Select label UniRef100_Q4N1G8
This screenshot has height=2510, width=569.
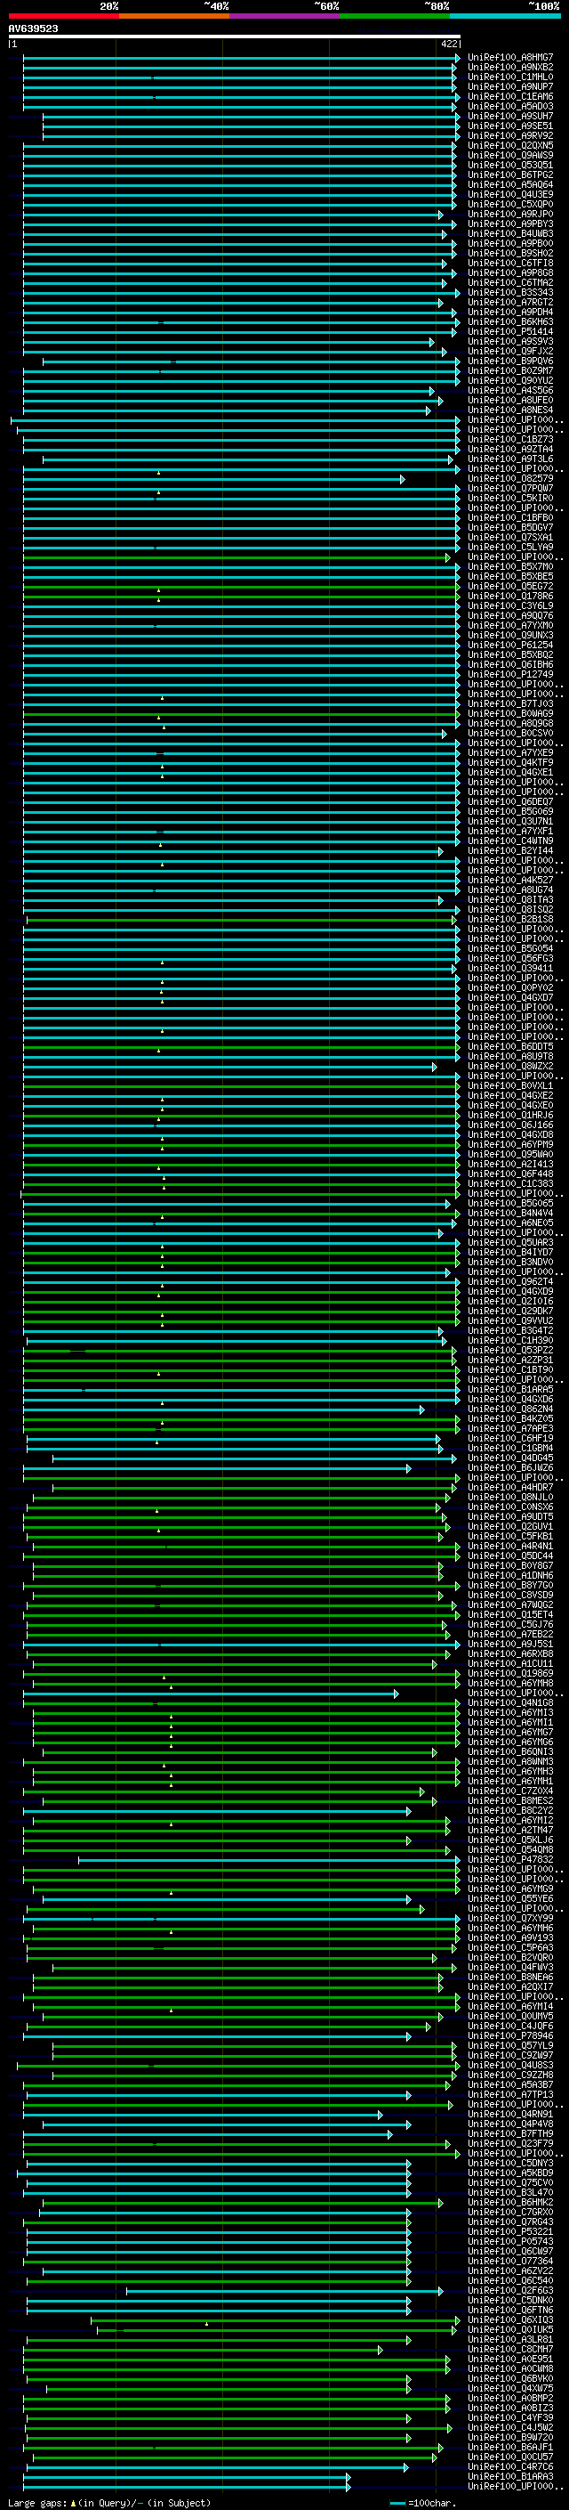pyautogui.click(x=510, y=1703)
